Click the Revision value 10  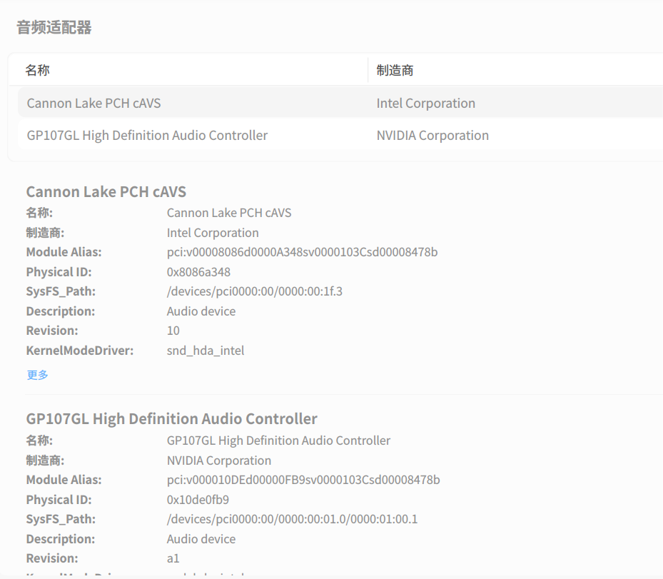coord(173,331)
